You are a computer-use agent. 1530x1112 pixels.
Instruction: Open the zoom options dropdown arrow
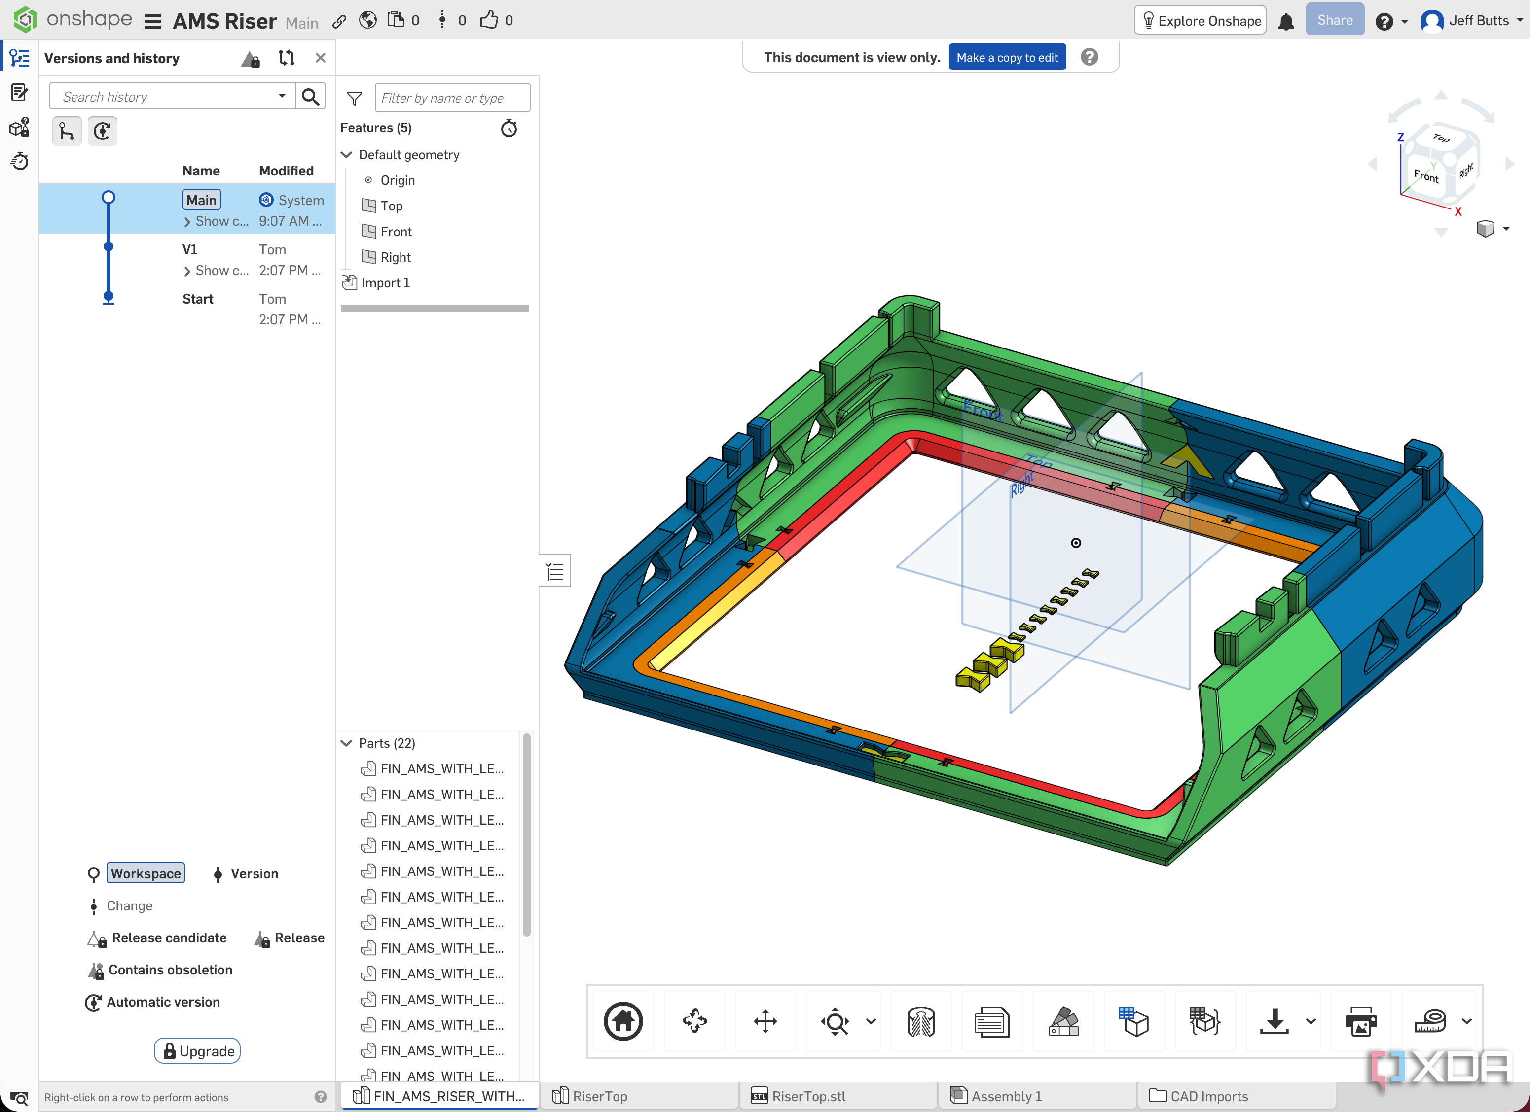pyautogui.click(x=871, y=1021)
